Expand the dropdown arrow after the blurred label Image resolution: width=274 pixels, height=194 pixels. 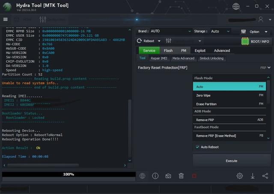point(200,41)
